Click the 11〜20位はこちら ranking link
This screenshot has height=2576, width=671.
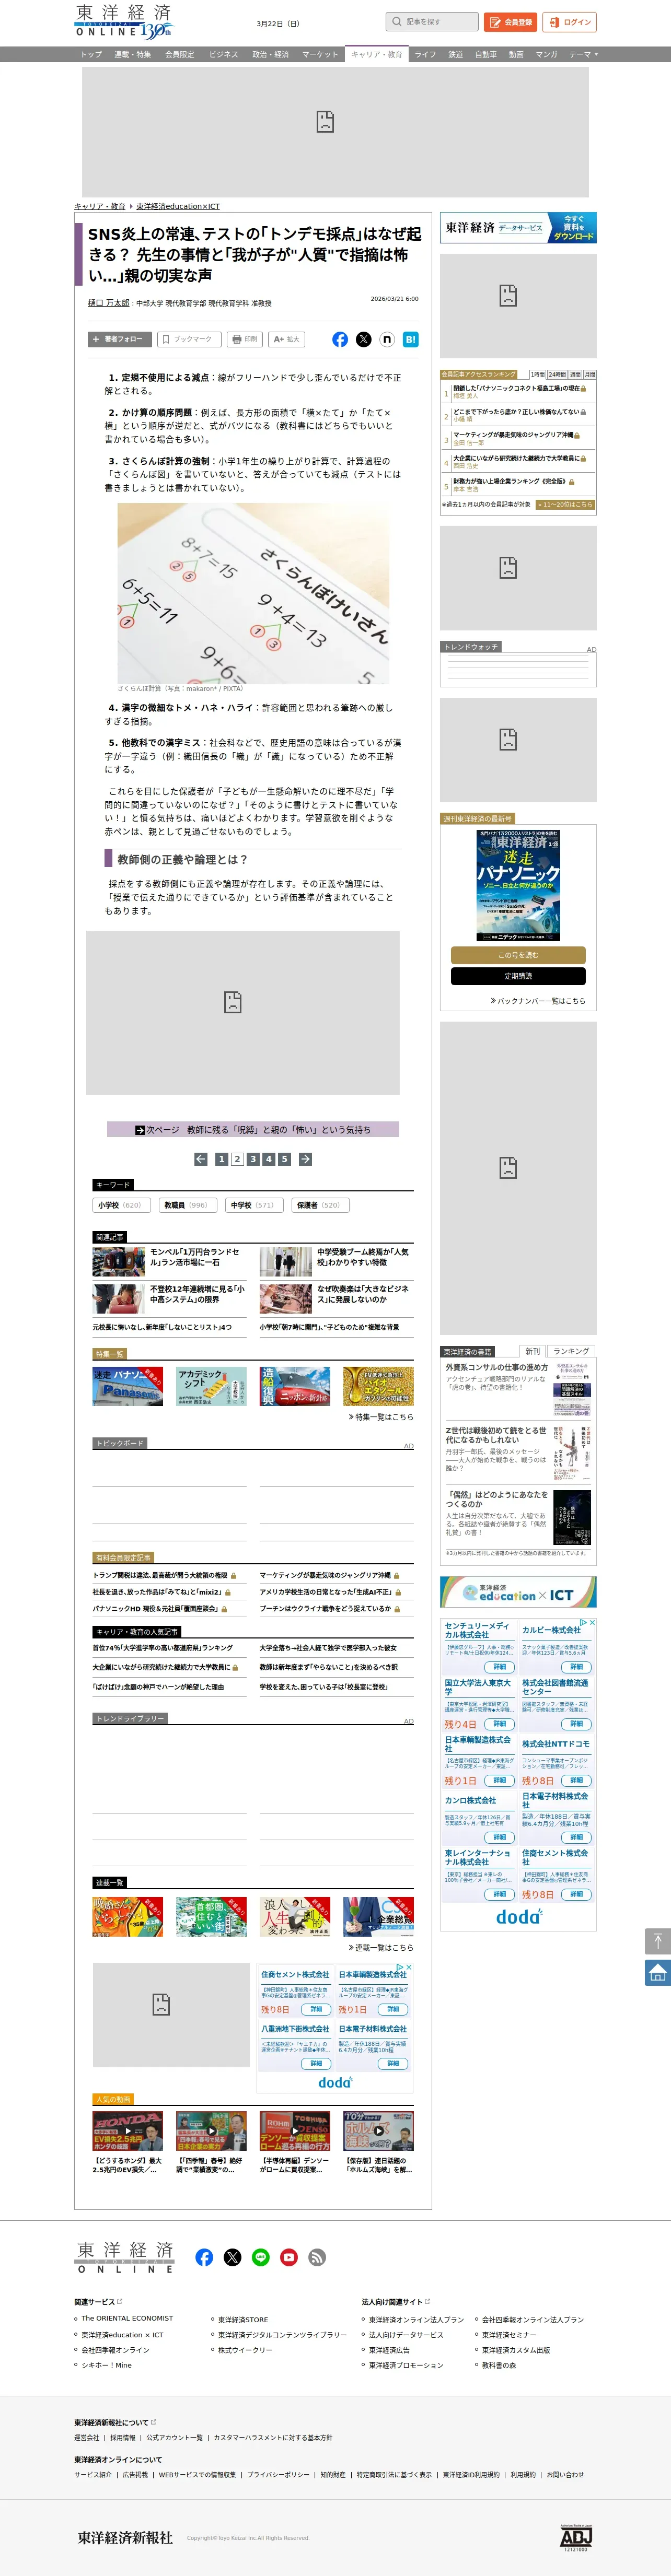pyautogui.click(x=565, y=505)
